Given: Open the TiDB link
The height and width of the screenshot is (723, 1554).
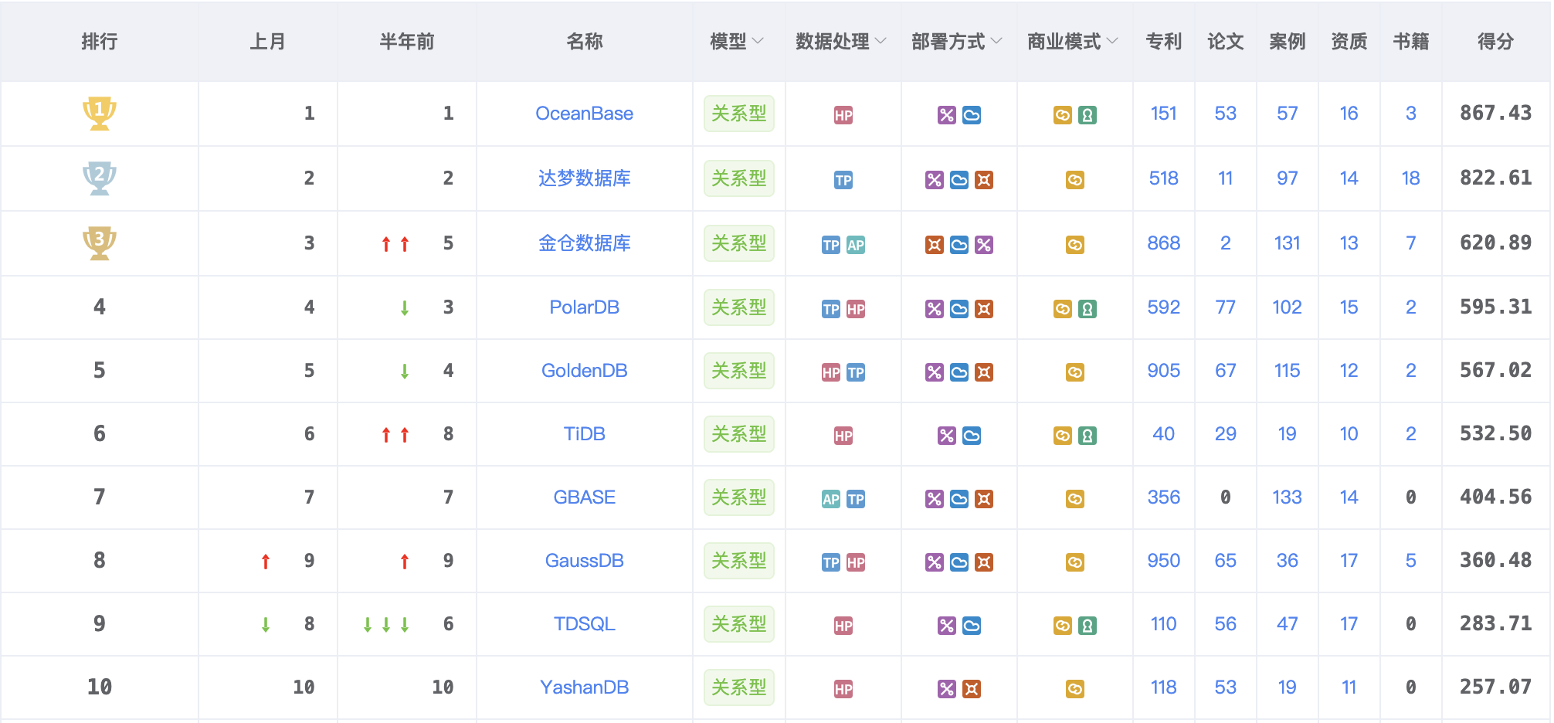Looking at the screenshot, I should click(x=585, y=434).
